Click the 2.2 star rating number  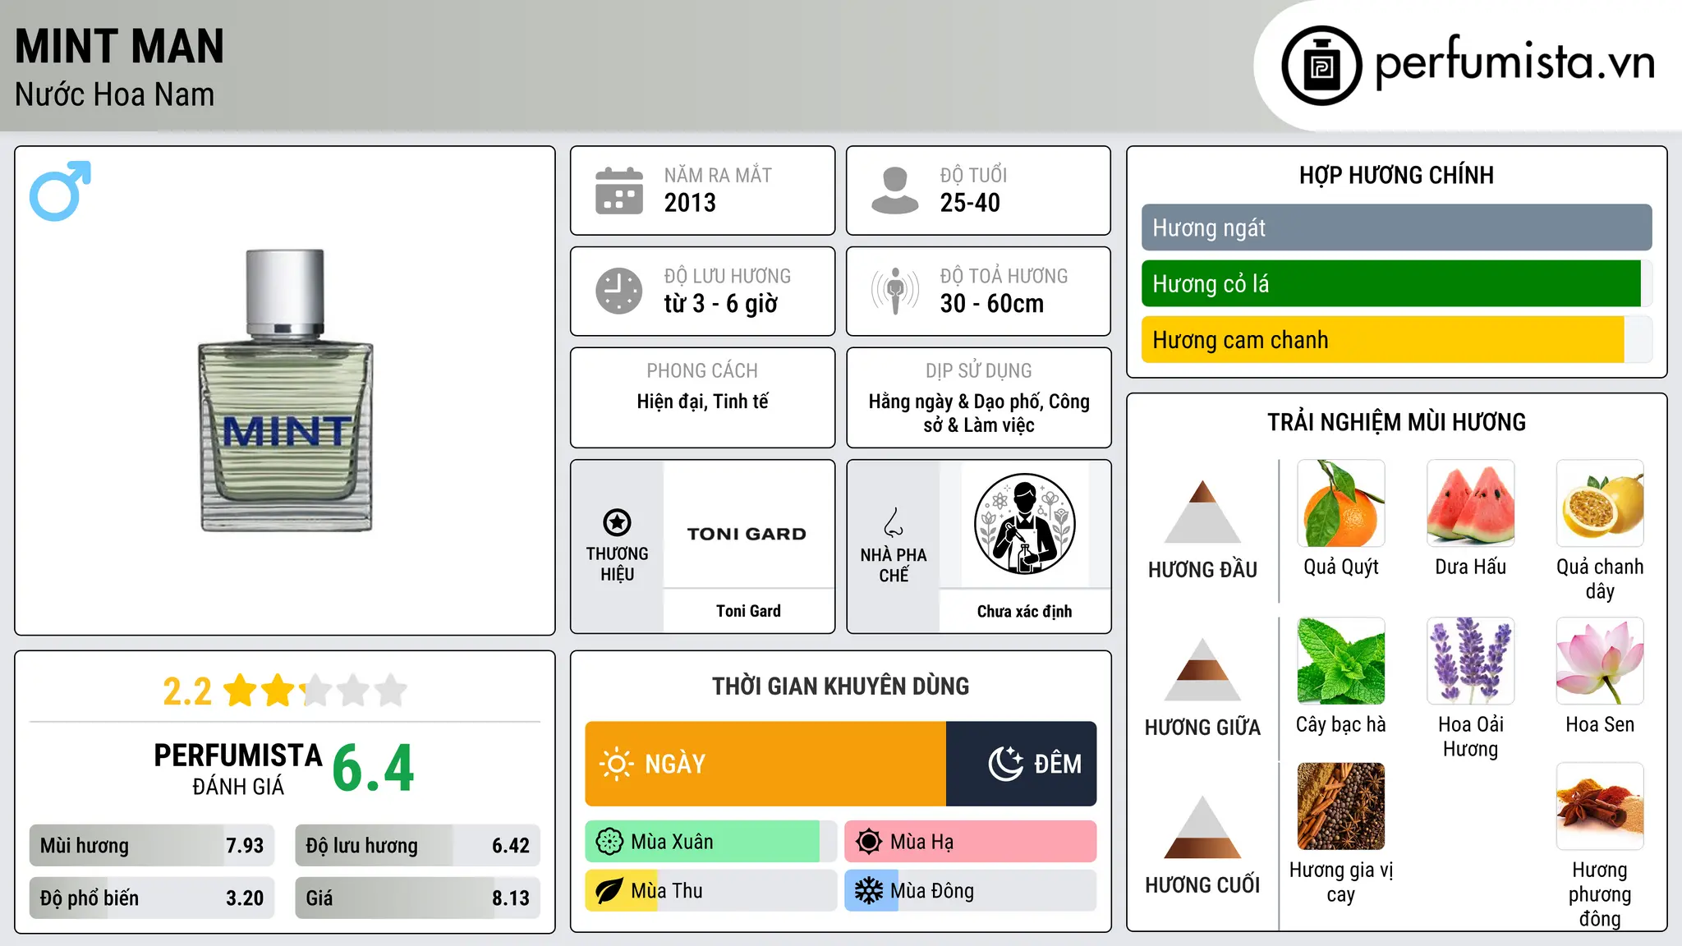coord(187,691)
